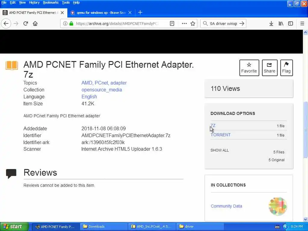Open the Library toolbar icon
Screen dimensions: 308x231
point(281,23)
